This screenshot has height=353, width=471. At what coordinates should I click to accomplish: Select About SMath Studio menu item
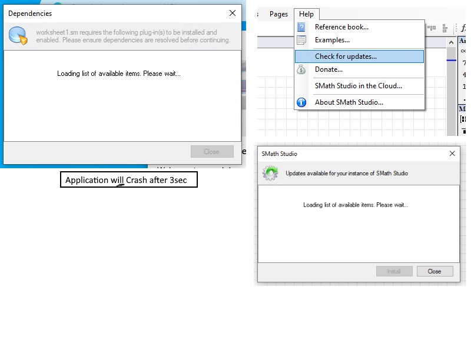point(349,102)
